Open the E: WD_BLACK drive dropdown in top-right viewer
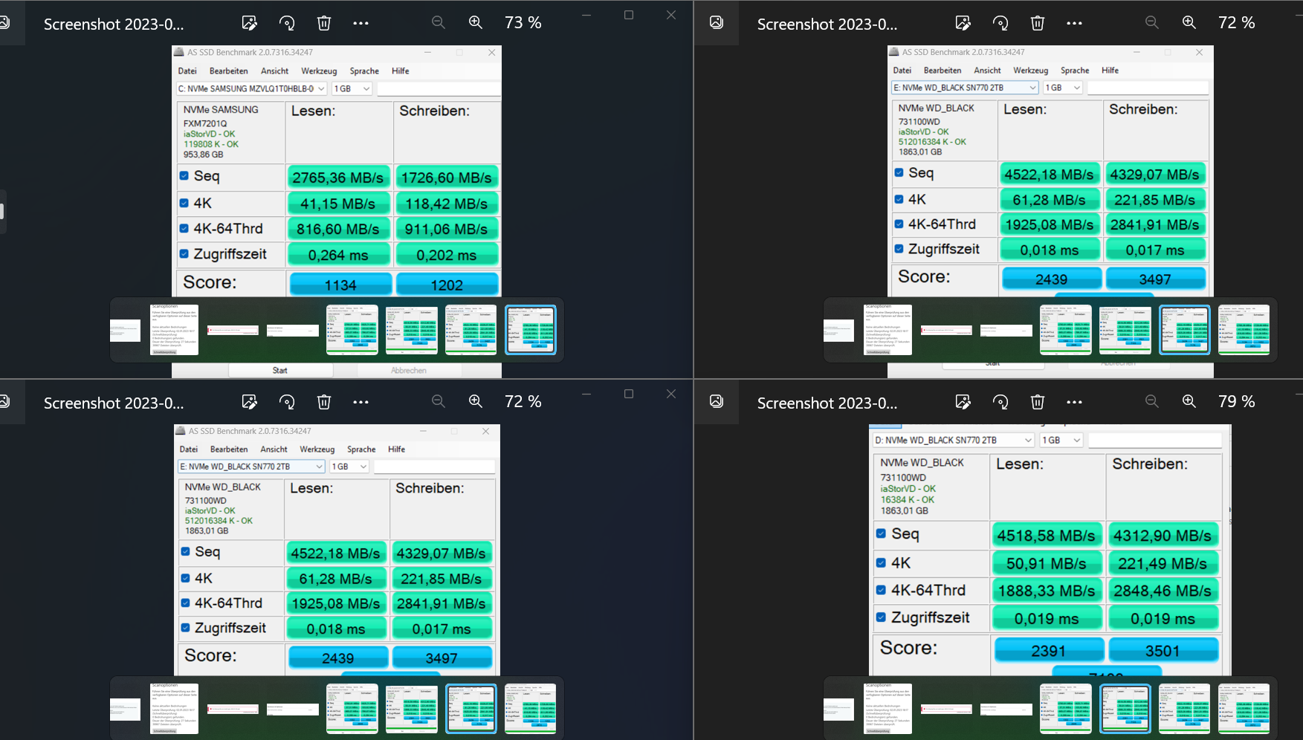This screenshot has width=1303, height=740. click(964, 88)
